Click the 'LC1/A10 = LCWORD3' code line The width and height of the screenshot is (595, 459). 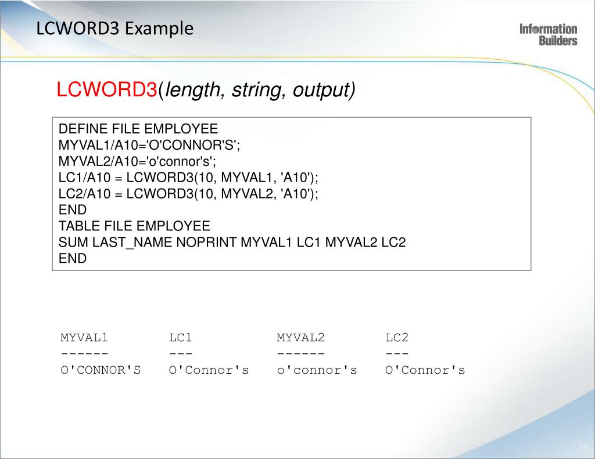188,178
